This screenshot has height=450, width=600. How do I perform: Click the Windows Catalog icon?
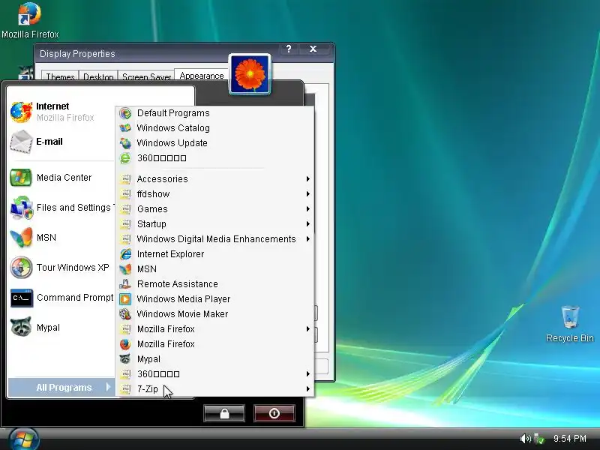(x=125, y=128)
